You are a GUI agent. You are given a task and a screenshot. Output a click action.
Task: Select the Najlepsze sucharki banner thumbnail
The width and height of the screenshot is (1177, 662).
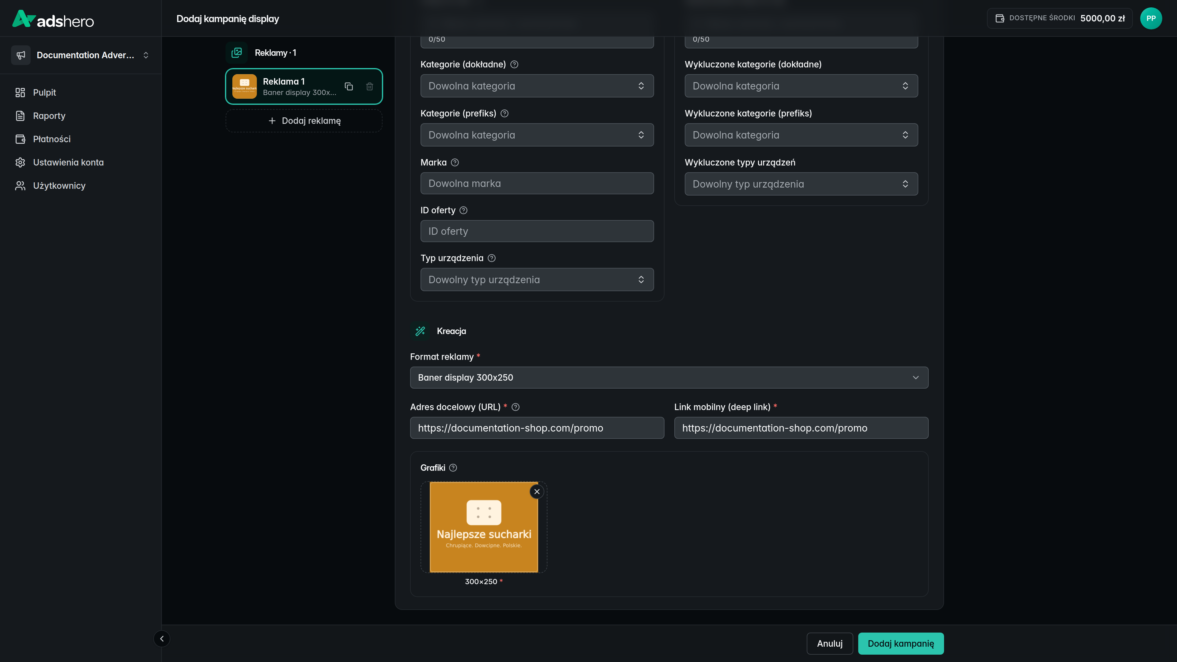click(484, 527)
